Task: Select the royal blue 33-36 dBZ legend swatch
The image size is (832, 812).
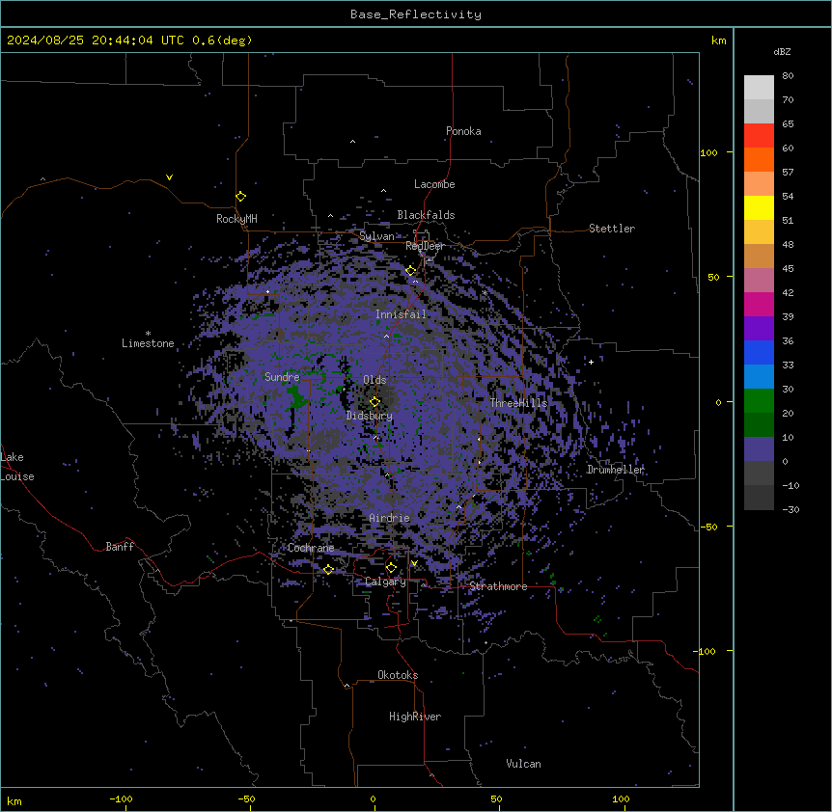Action: tap(759, 352)
